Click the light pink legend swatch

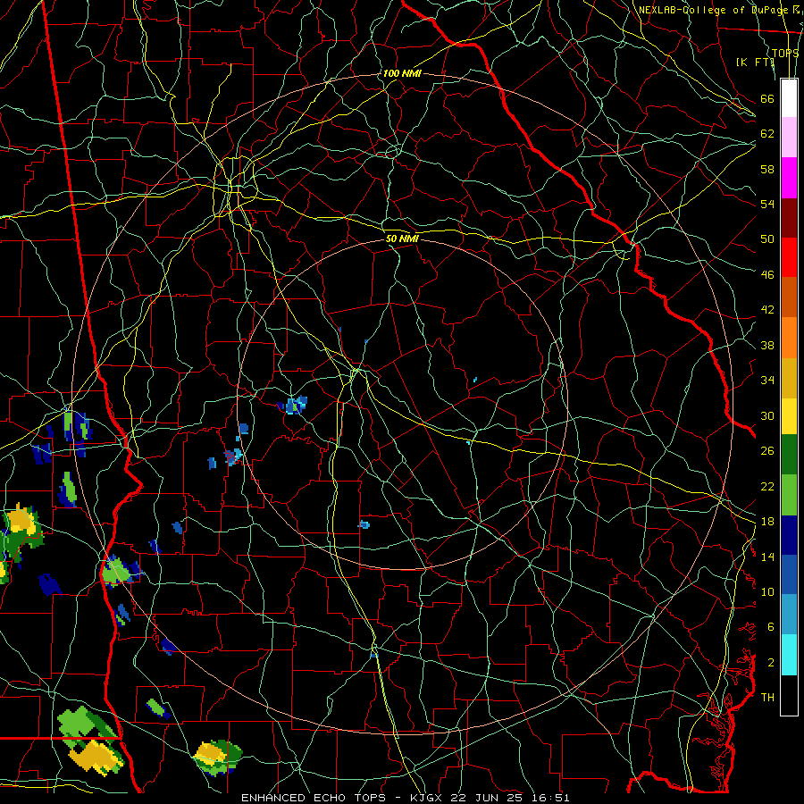[789, 138]
